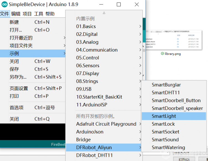Image resolution: width=208 pixels, height=161 pixels.
Task: Expand 06.Sensors examples
Action: point(104,65)
